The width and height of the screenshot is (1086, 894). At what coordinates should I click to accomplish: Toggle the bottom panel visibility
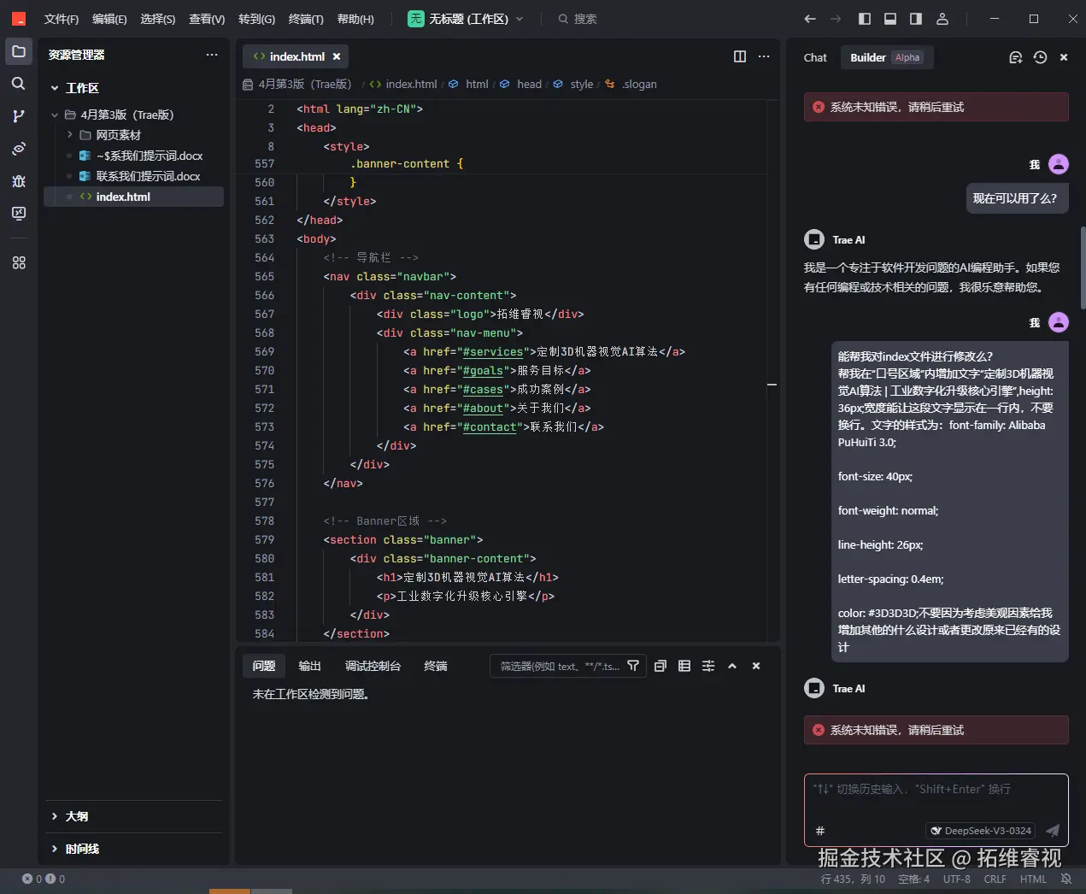(x=890, y=19)
